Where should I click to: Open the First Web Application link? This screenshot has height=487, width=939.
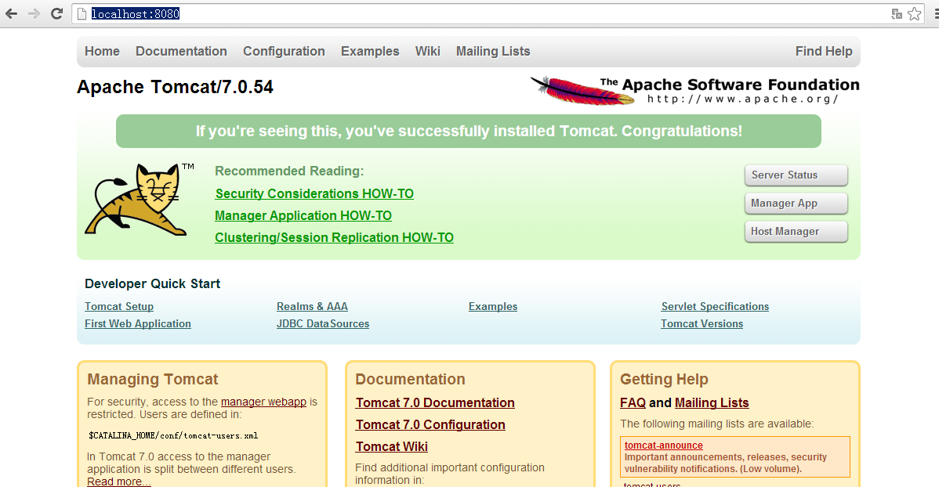(138, 323)
